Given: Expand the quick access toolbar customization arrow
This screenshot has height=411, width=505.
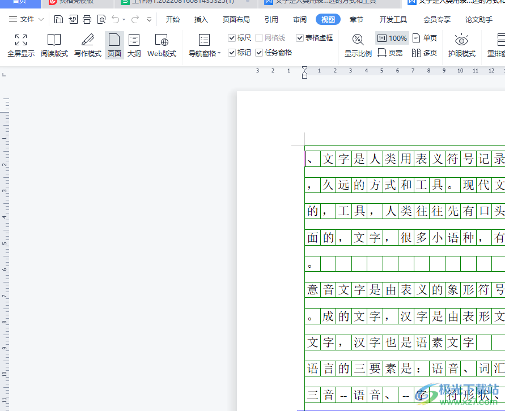Looking at the screenshot, I should 149,20.
